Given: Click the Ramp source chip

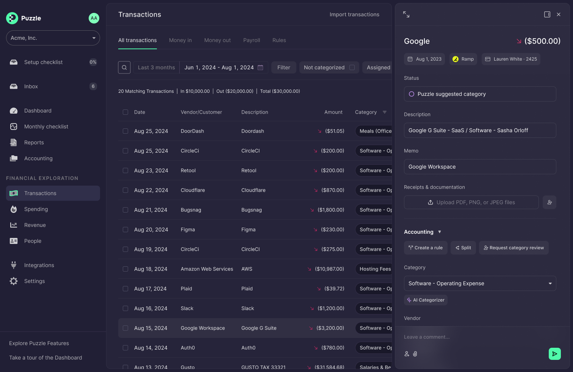Looking at the screenshot, I should 463,59.
